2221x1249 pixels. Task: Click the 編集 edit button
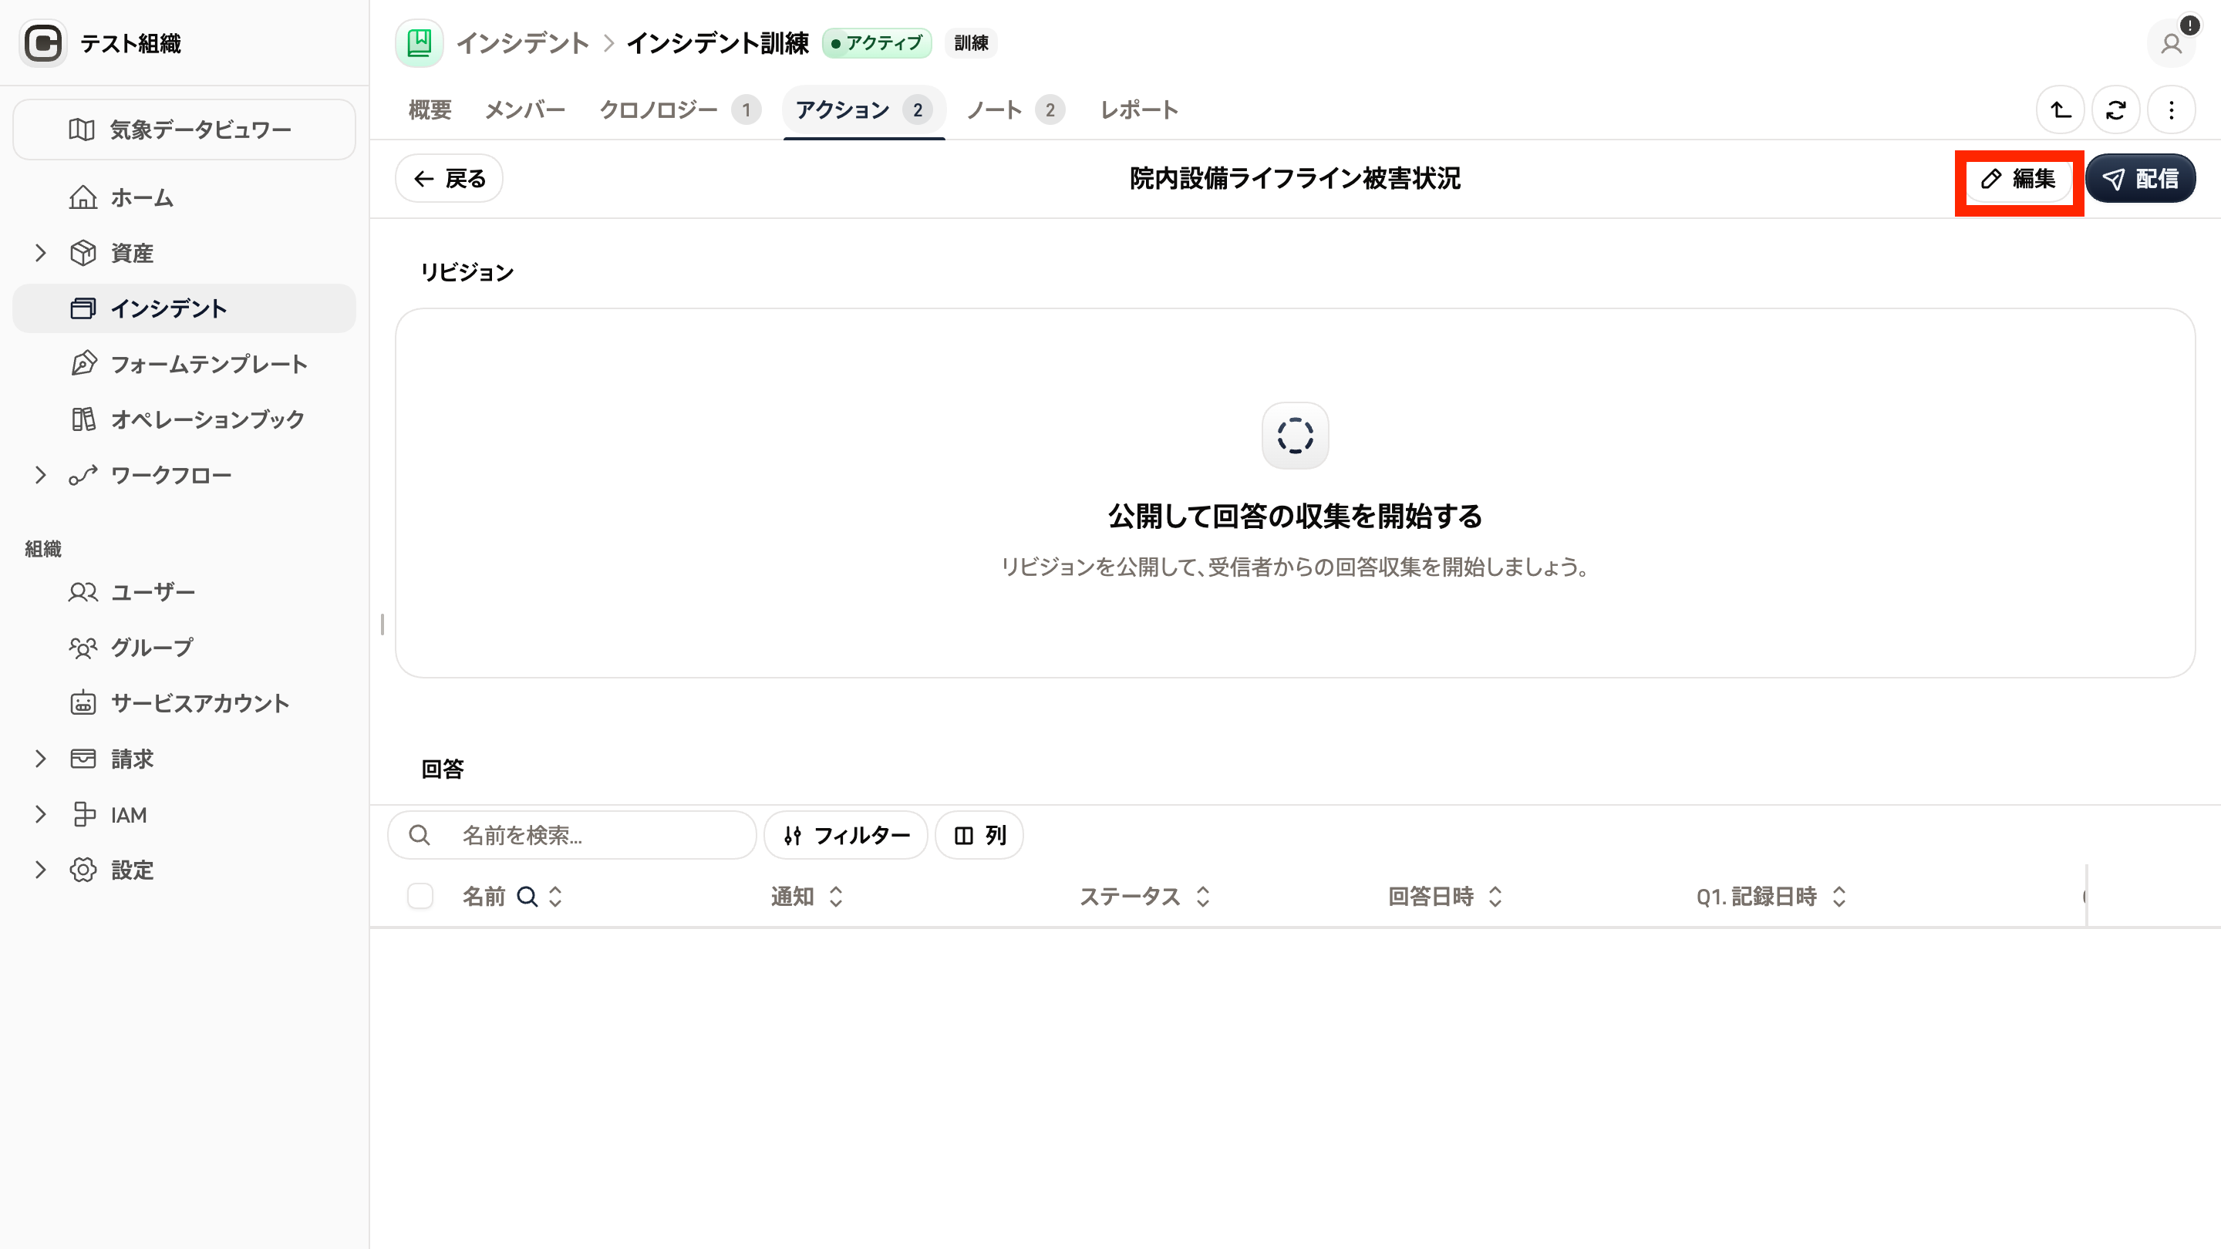pyautogui.click(x=2019, y=178)
